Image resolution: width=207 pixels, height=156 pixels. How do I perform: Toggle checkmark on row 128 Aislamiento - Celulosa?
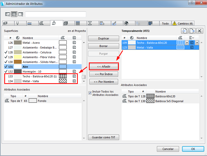click(6, 52)
